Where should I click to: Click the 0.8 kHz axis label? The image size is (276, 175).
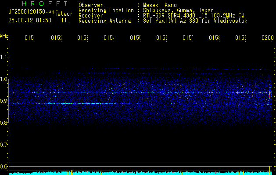pyautogui.click(x=4, y=122)
